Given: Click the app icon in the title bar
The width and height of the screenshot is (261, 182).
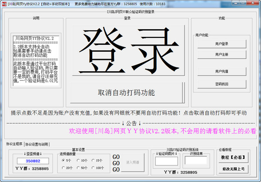Looking at the screenshot, I should click(4, 3).
